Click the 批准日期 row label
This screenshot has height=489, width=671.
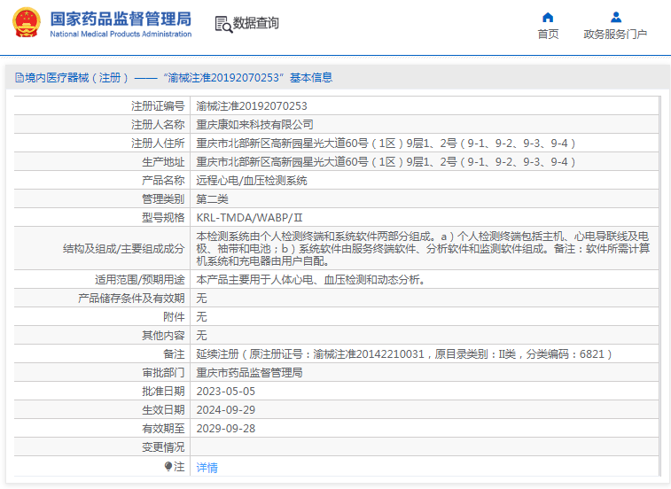pyautogui.click(x=163, y=392)
